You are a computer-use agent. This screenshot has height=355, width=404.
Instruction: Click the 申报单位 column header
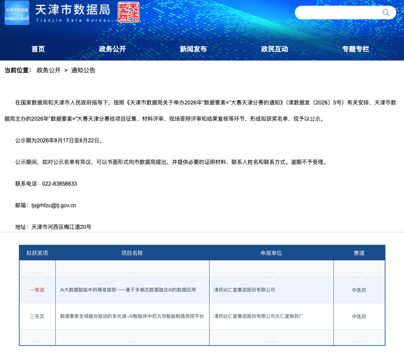point(271,253)
